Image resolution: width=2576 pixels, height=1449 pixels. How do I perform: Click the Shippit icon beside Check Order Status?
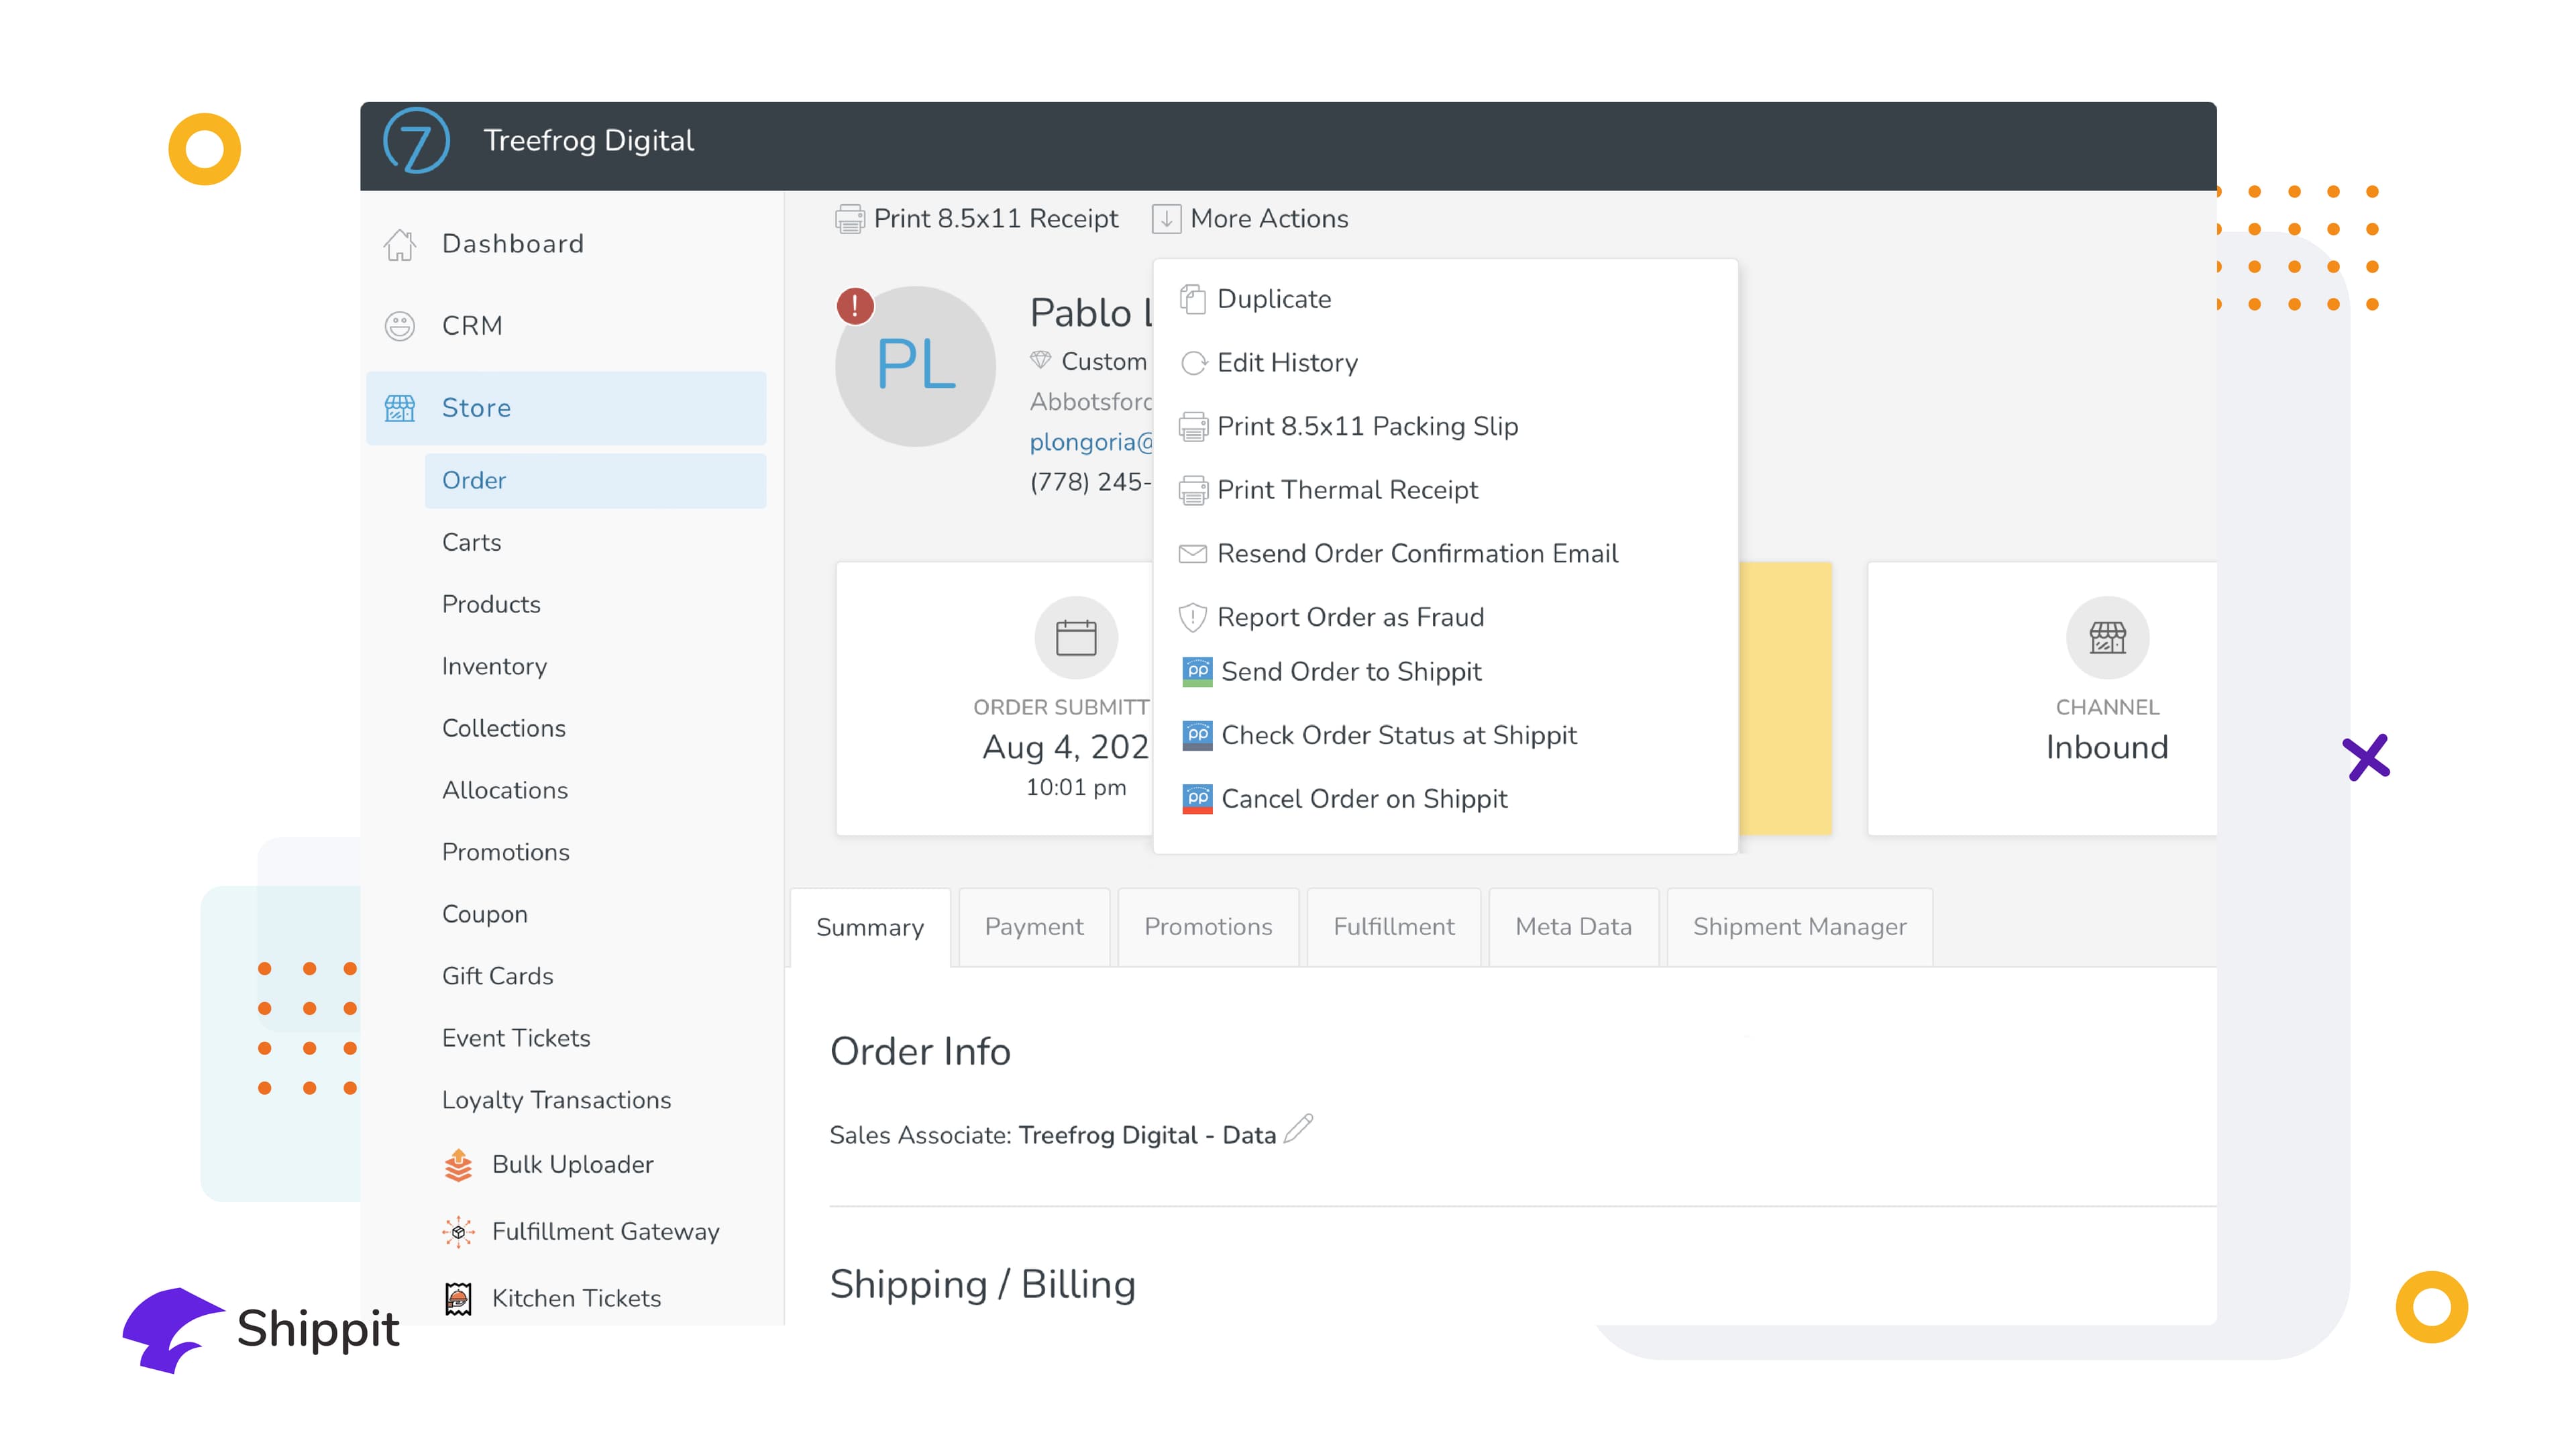pos(1197,736)
